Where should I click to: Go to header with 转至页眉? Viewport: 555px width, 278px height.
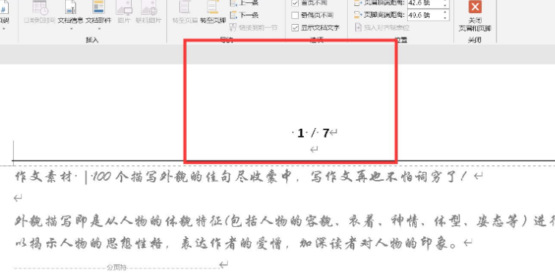coord(185,12)
